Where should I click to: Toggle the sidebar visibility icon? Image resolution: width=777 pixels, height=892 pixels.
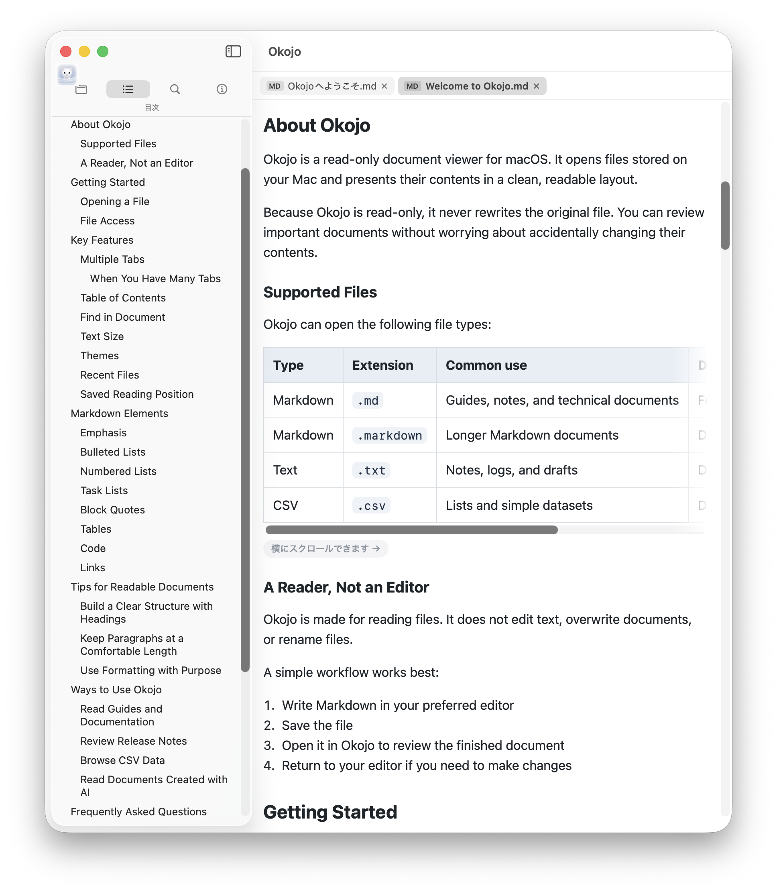233,51
